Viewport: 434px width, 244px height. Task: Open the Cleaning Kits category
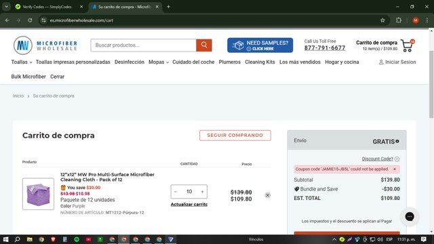tap(260, 62)
